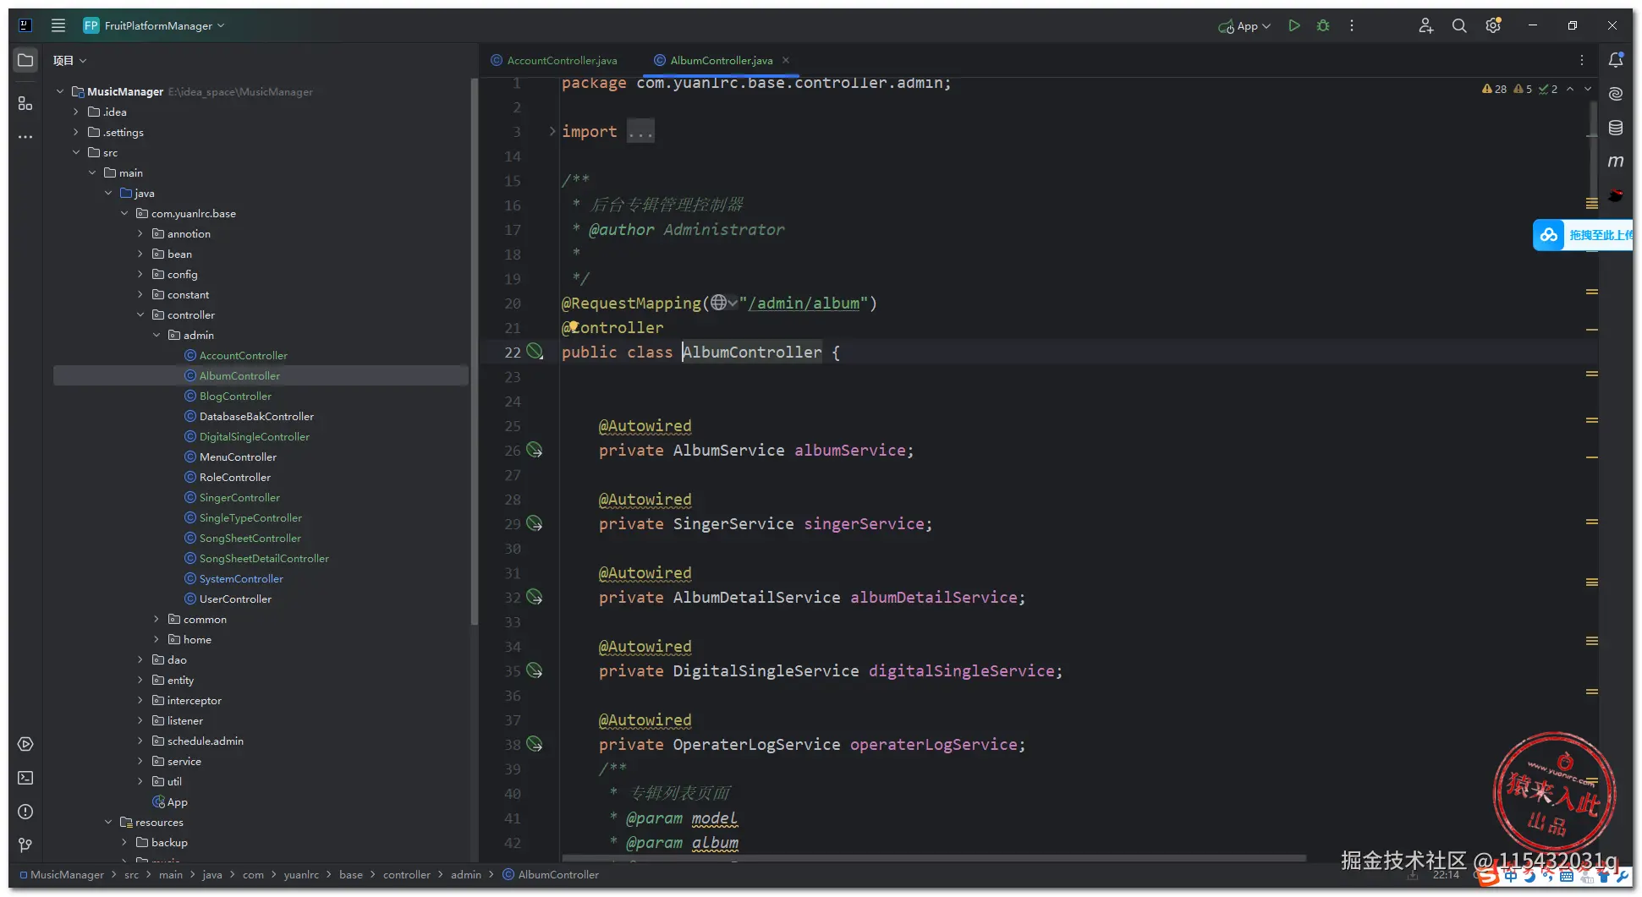Click autowired gutter icon for albumService
1642x897 pixels.
pos(535,451)
